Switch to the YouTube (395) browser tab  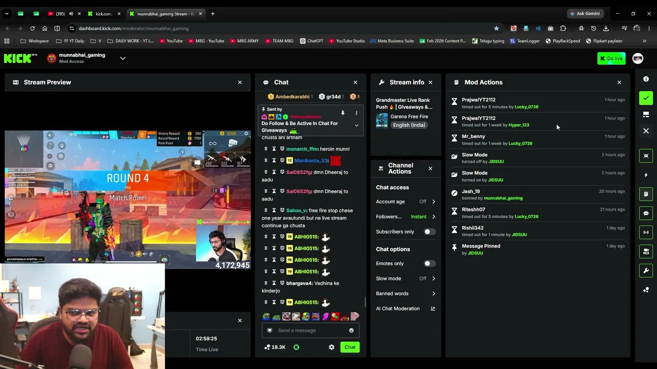[60, 14]
